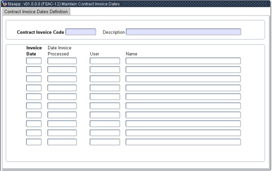Click into the Description field
The width and height of the screenshot is (272, 171).
point(183,32)
